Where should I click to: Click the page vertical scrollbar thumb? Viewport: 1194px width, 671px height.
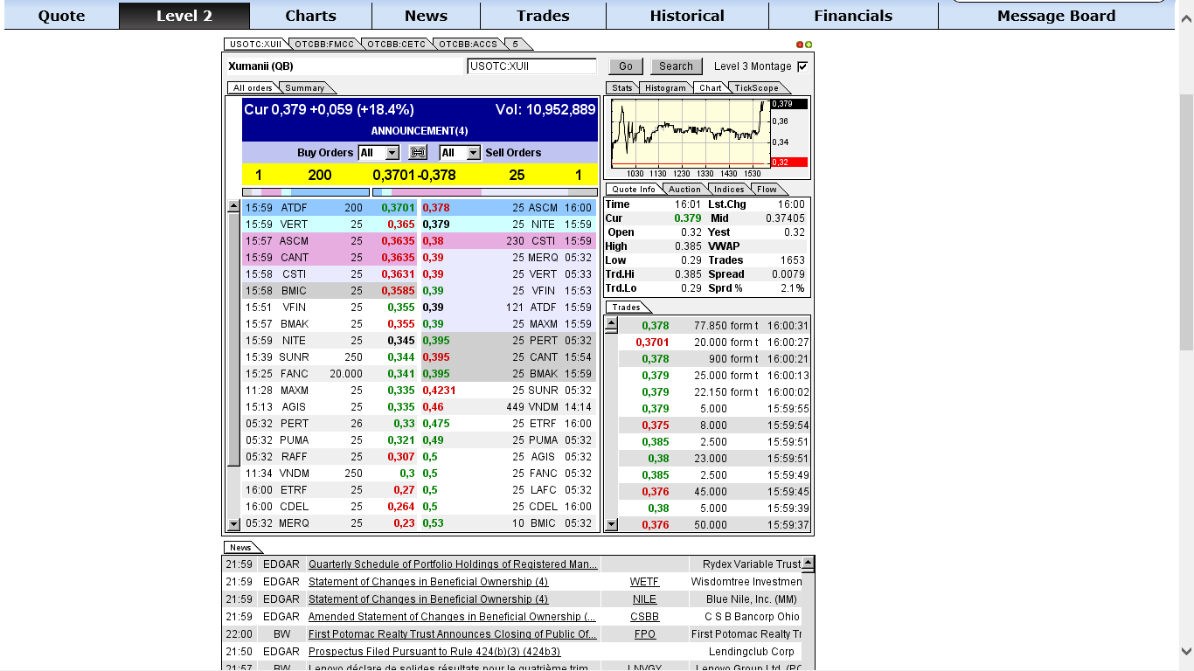coord(1186,222)
